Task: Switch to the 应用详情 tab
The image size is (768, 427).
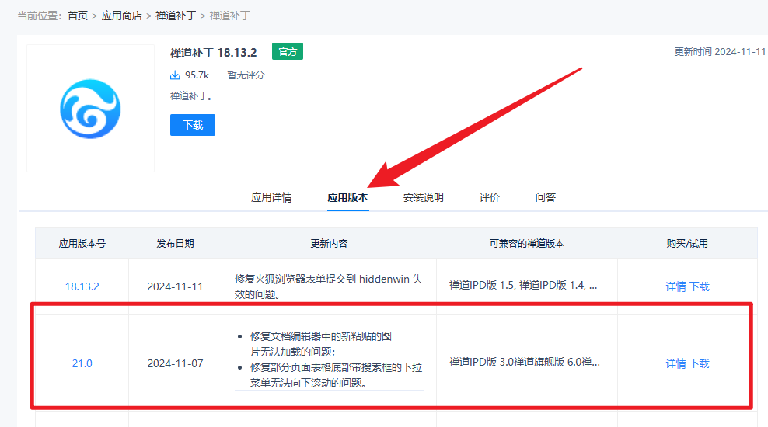Action: tap(271, 197)
